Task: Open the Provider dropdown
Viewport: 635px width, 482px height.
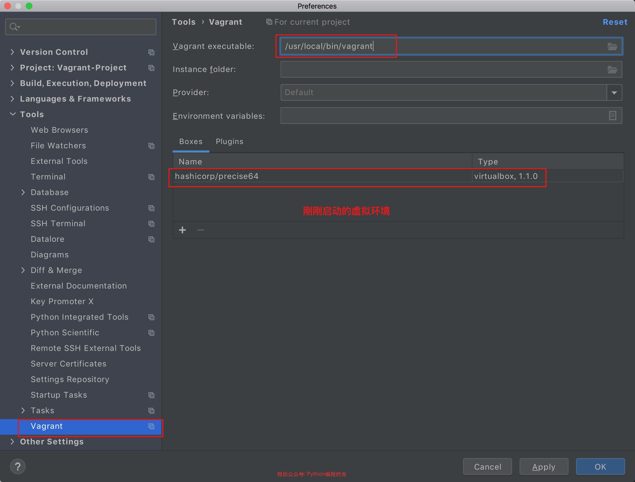Action: (614, 93)
